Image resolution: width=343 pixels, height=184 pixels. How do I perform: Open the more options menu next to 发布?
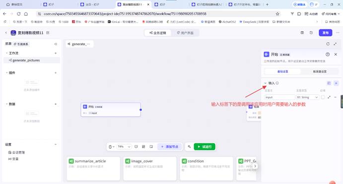pyautogui.click(x=338, y=33)
